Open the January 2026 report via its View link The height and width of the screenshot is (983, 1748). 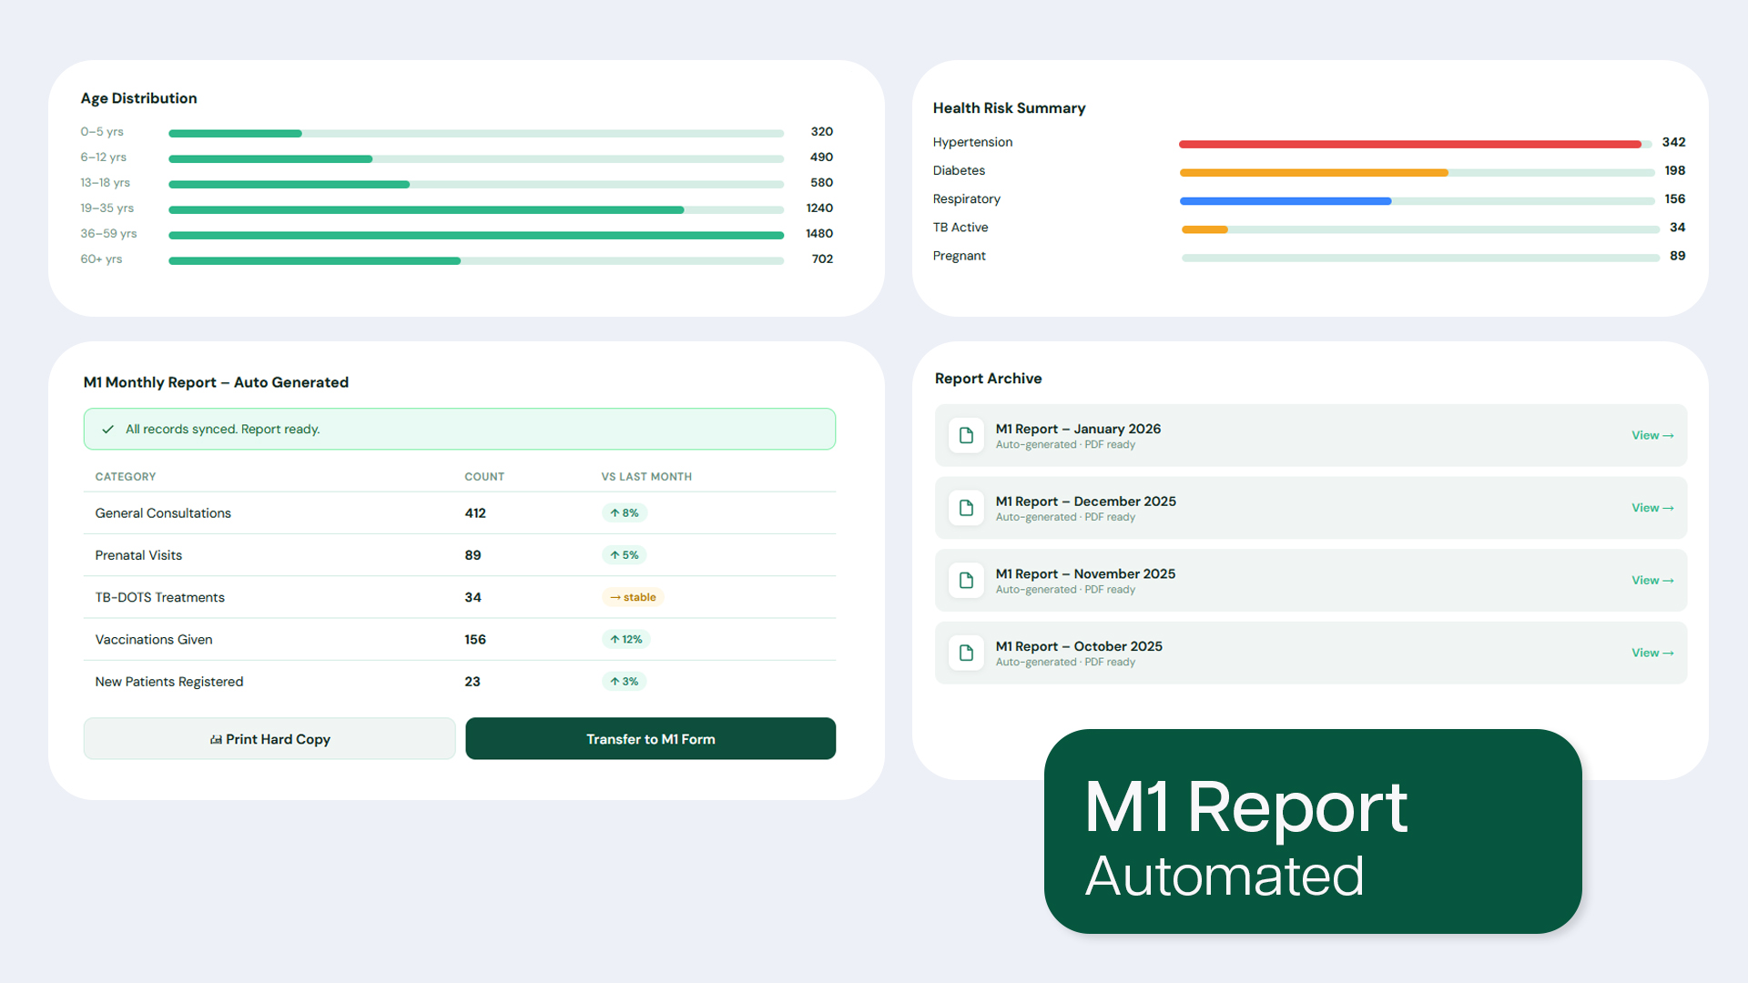(x=1651, y=435)
